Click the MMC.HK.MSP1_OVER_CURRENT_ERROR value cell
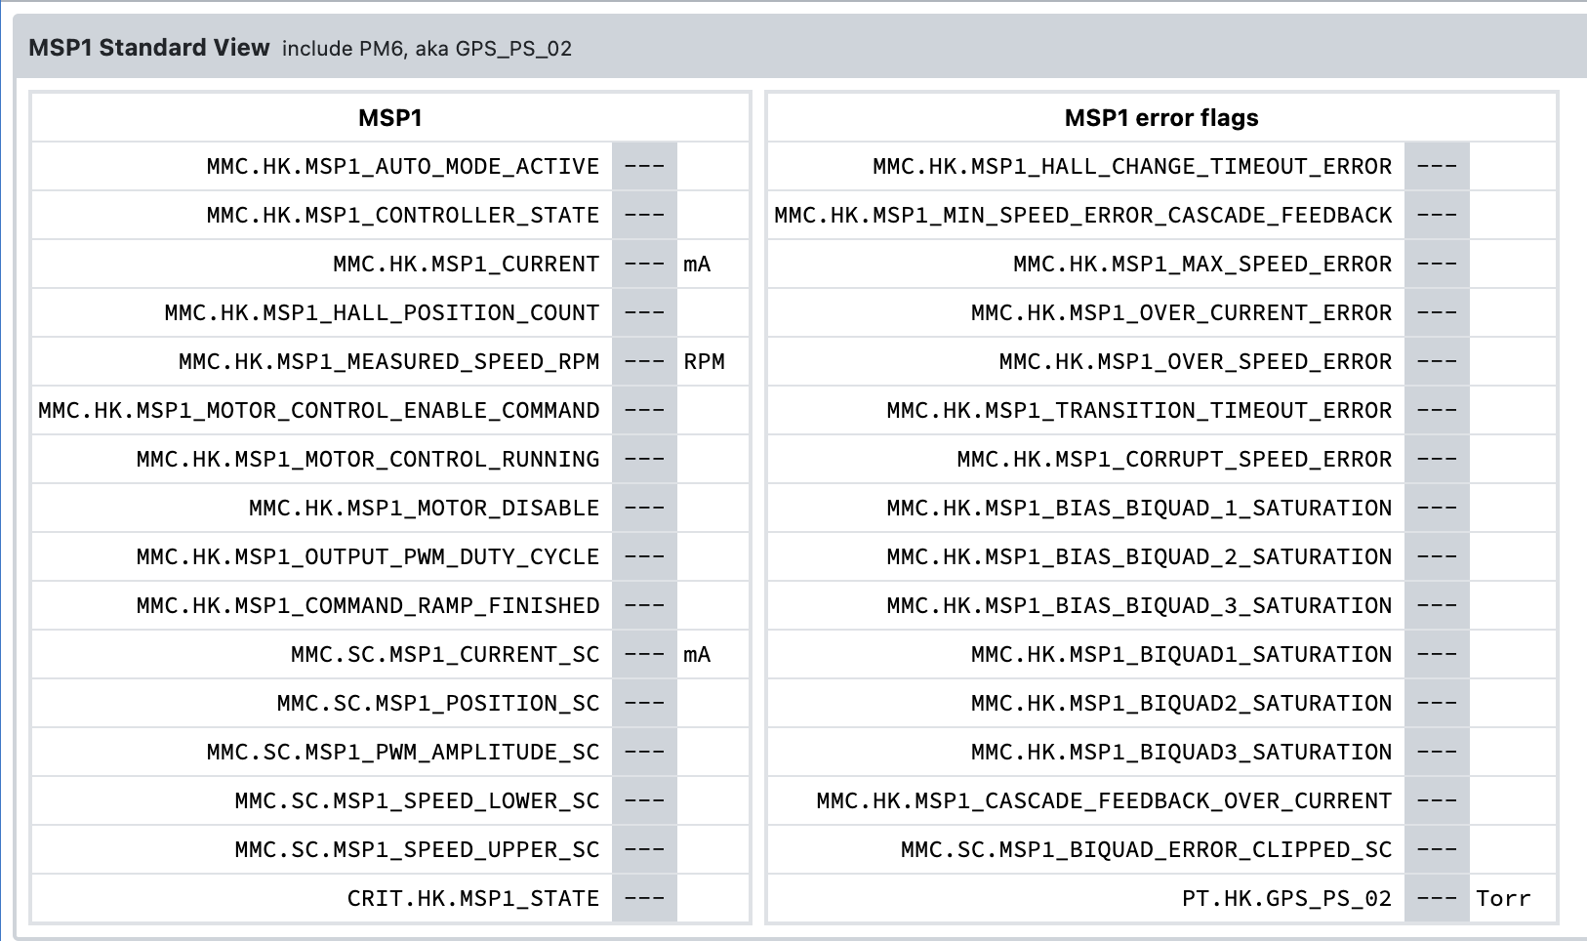This screenshot has height=941, width=1587. 1437,313
